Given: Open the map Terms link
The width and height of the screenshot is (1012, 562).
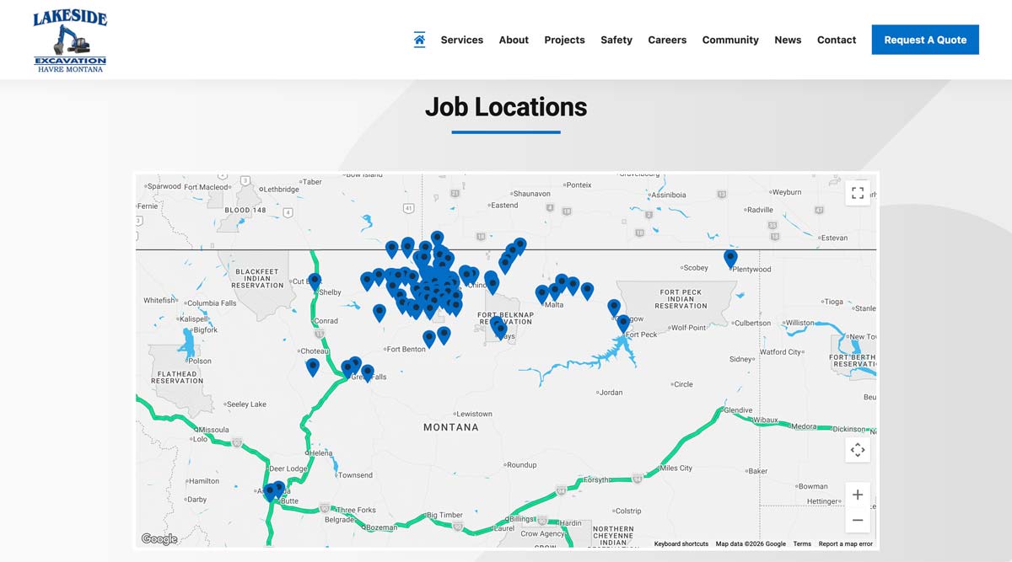Looking at the screenshot, I should tap(802, 544).
